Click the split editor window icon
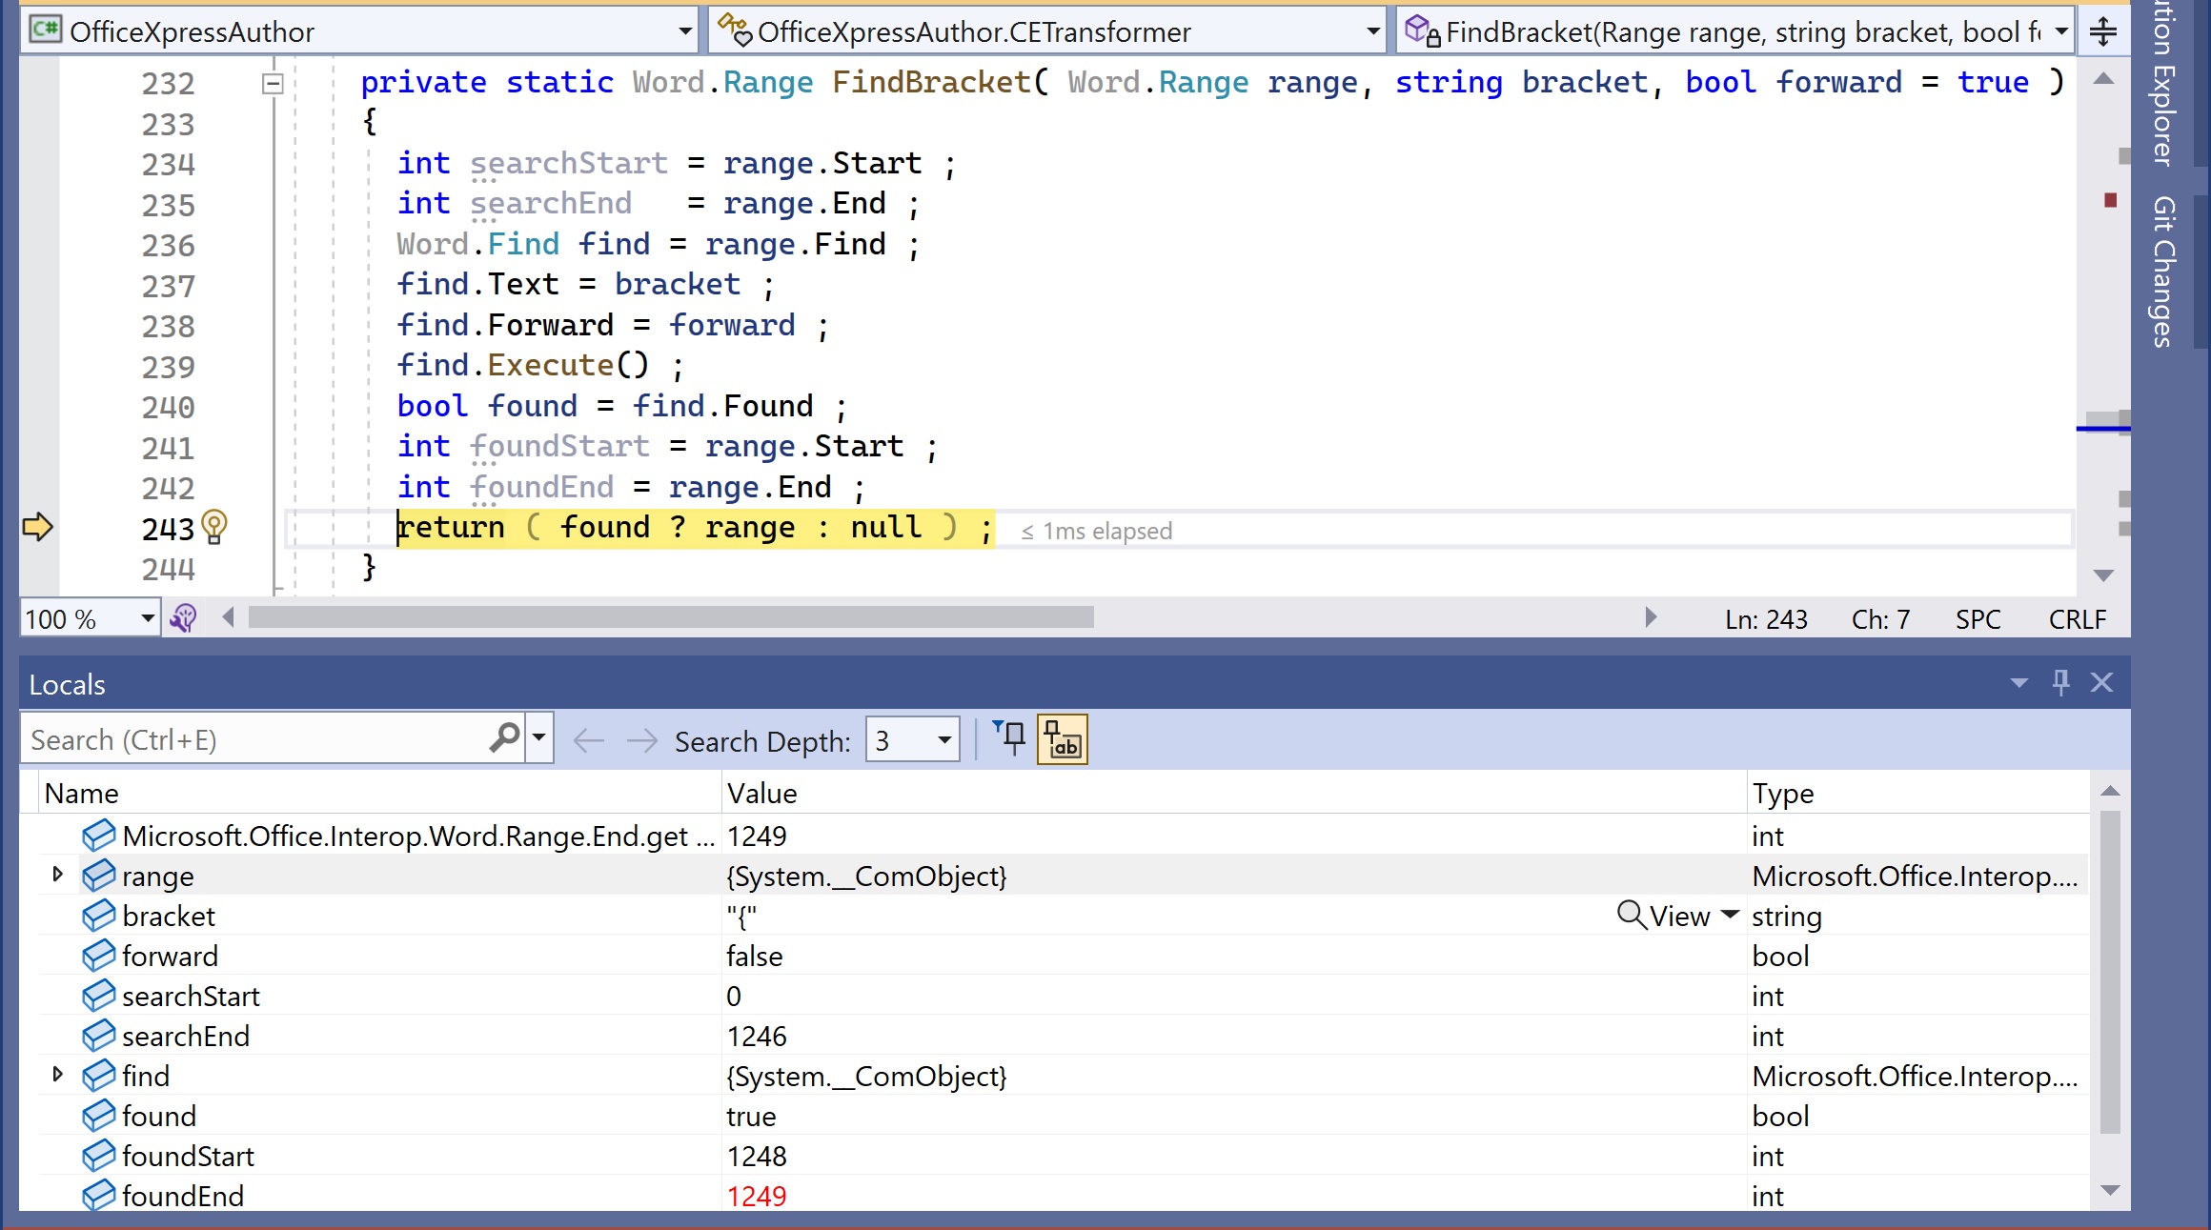Image resolution: width=2211 pixels, height=1230 pixels. point(2103,31)
